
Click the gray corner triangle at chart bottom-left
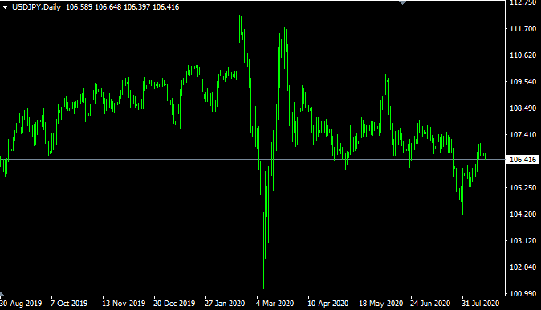pyautogui.click(x=2, y=293)
